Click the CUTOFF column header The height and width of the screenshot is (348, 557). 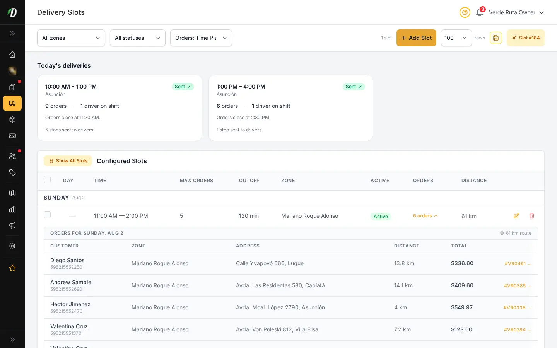pyautogui.click(x=249, y=181)
